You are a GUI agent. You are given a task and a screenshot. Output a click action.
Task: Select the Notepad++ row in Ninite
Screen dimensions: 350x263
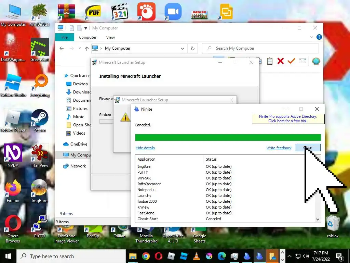(225, 190)
